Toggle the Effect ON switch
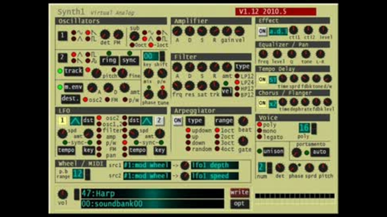Screen dimensions: 387x217 [262, 31]
